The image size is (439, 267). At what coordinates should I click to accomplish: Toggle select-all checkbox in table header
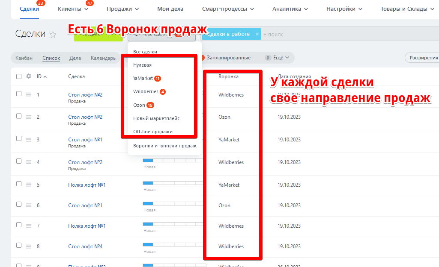[19, 76]
